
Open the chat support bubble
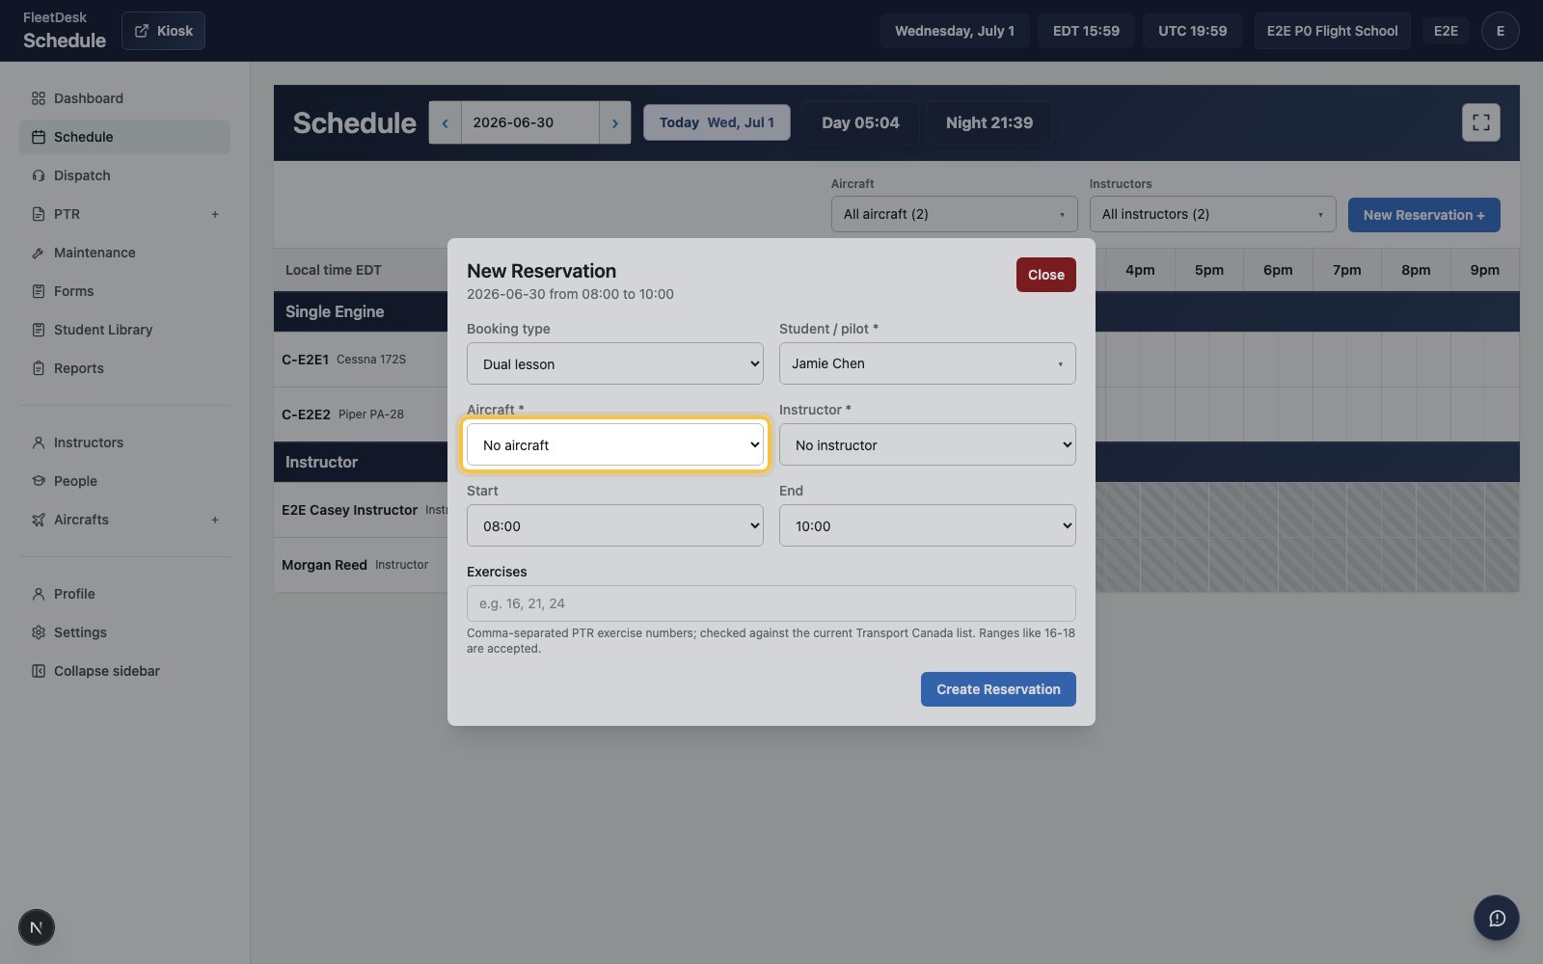pyautogui.click(x=1497, y=919)
